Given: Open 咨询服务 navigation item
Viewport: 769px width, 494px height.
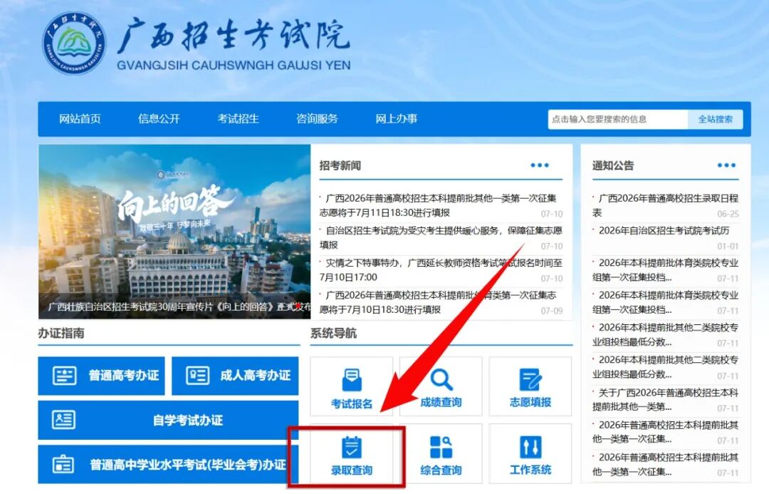Looking at the screenshot, I should (318, 119).
